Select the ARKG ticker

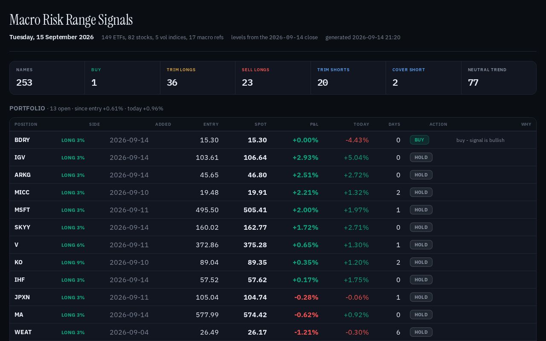tap(23, 175)
